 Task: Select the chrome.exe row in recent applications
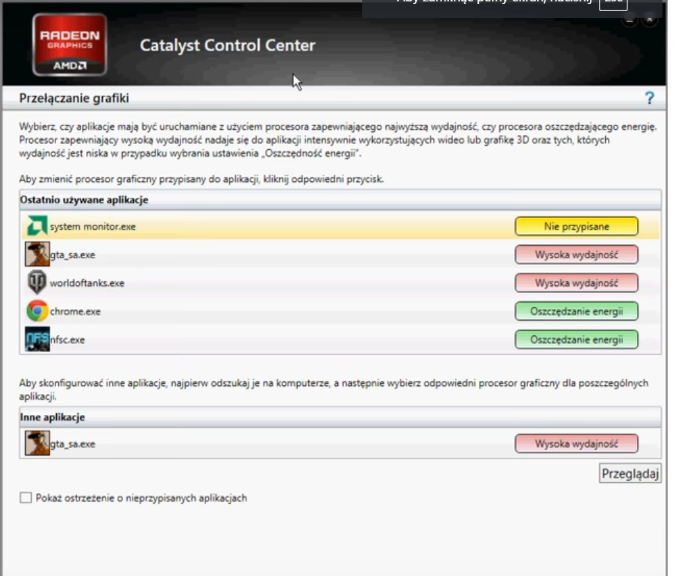(208, 311)
